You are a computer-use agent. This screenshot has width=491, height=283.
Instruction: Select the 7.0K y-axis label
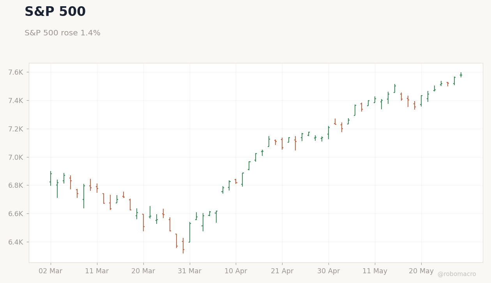(16, 157)
